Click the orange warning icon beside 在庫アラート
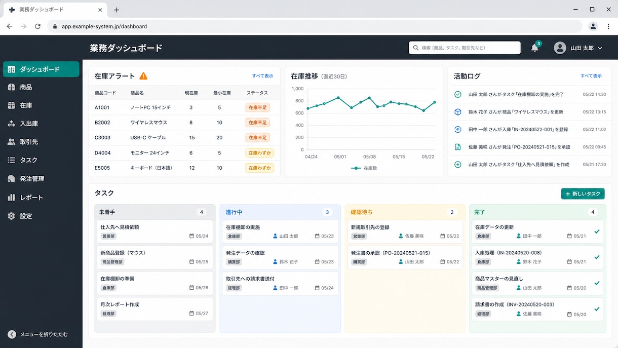 pos(143,76)
